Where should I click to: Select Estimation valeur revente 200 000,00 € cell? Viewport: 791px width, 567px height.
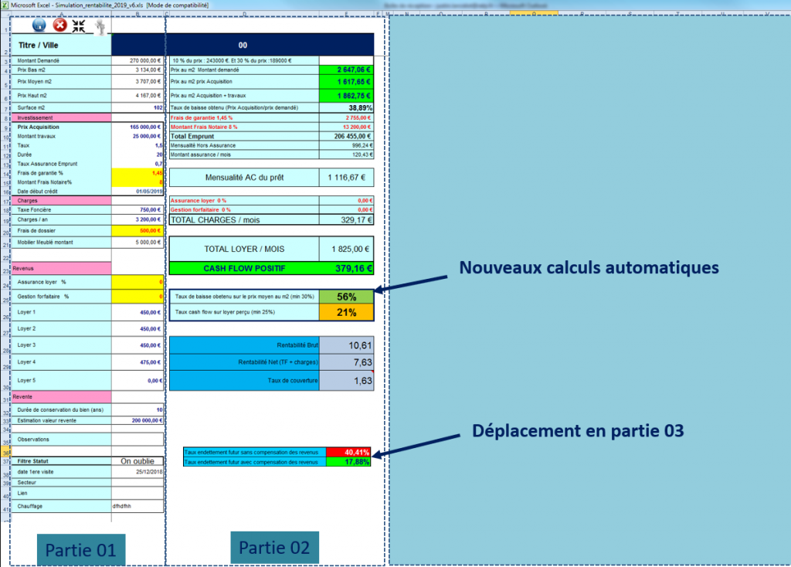coord(137,420)
